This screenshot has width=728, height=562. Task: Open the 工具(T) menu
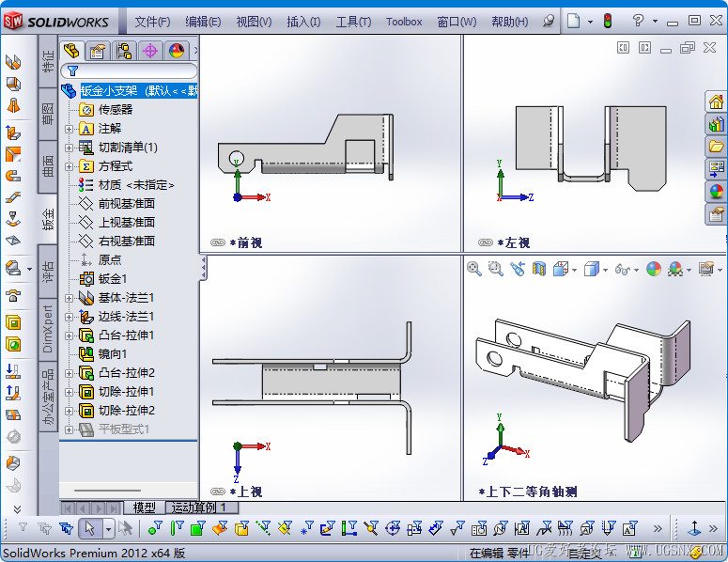pos(353,22)
